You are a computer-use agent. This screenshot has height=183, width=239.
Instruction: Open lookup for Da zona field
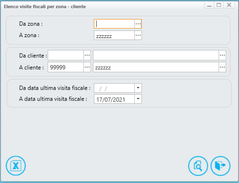[138, 24]
